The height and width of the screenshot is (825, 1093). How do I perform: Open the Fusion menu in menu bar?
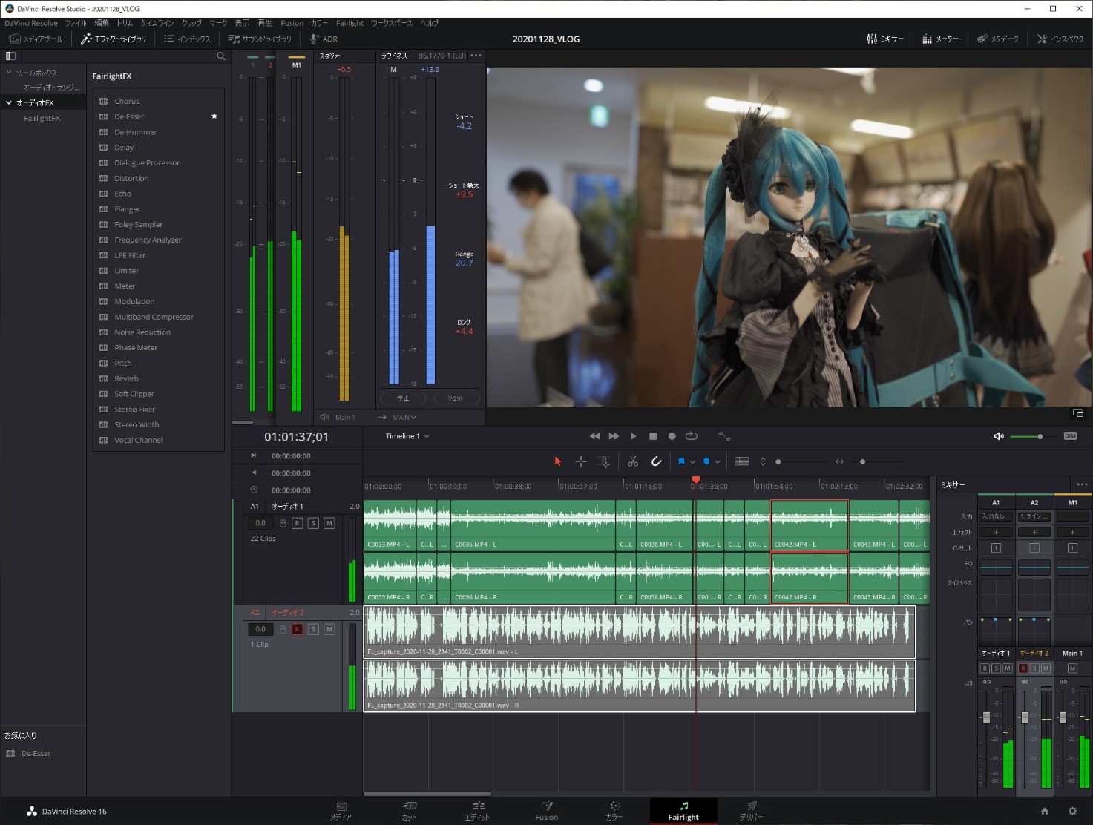[292, 23]
